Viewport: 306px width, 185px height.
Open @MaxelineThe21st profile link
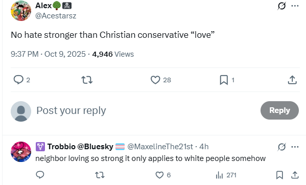coord(160,147)
